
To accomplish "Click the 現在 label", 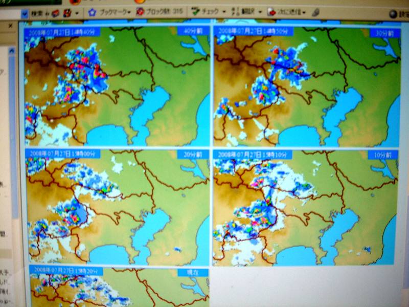I will click(x=193, y=273).
